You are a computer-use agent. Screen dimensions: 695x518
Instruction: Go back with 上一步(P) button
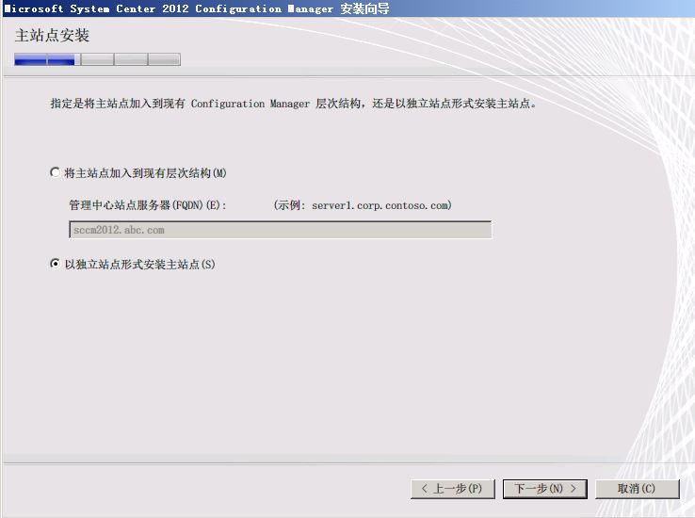(453, 489)
